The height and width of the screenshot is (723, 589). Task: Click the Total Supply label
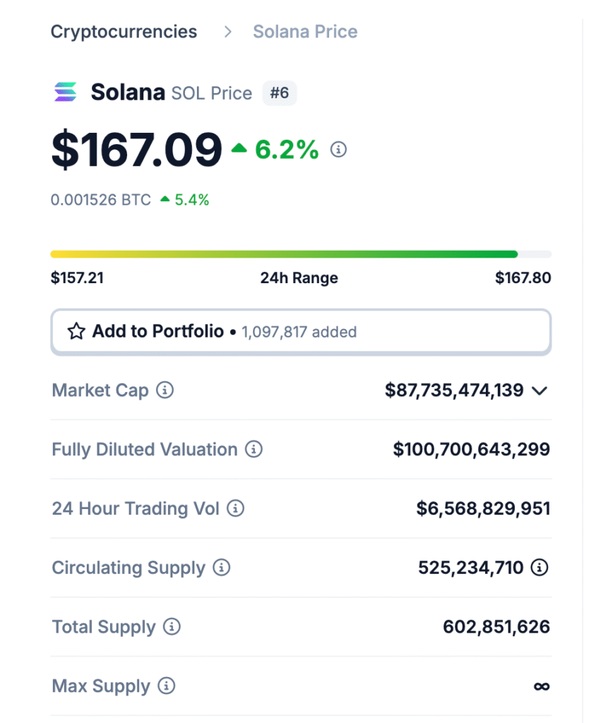coord(104,627)
